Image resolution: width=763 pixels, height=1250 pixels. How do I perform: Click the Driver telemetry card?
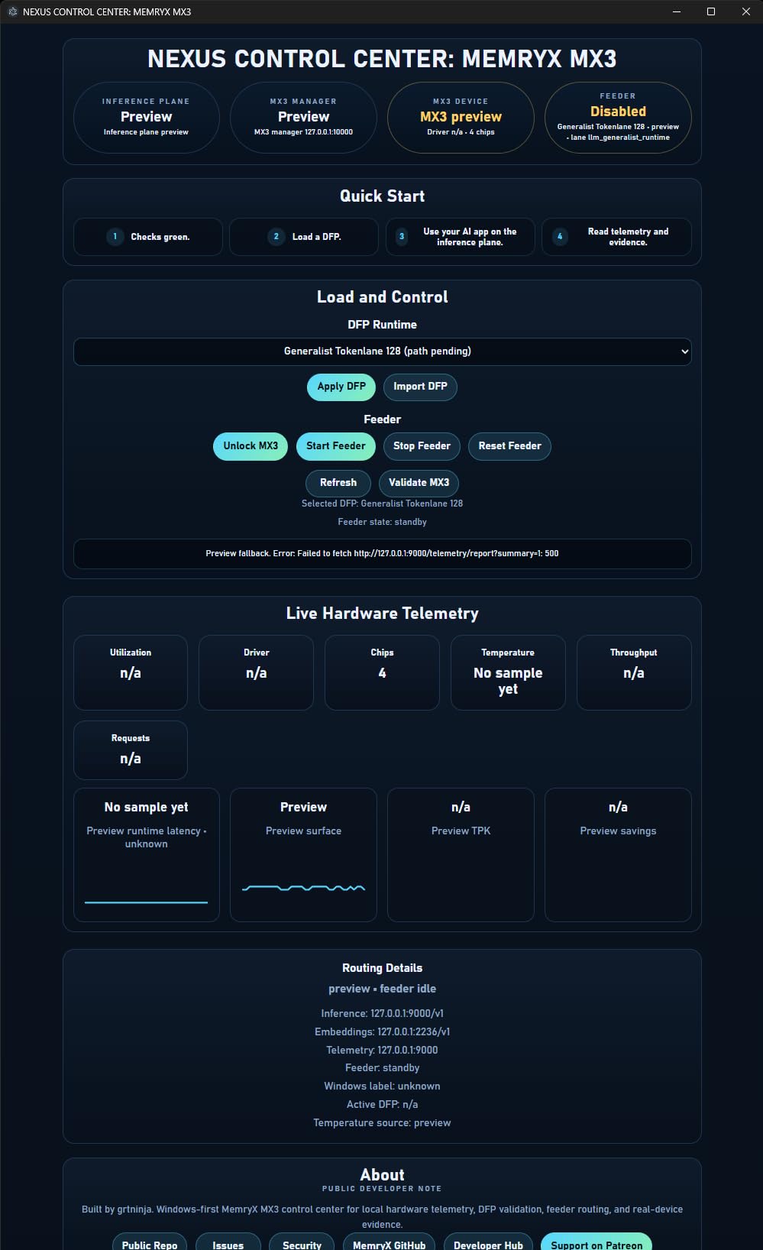(x=256, y=672)
